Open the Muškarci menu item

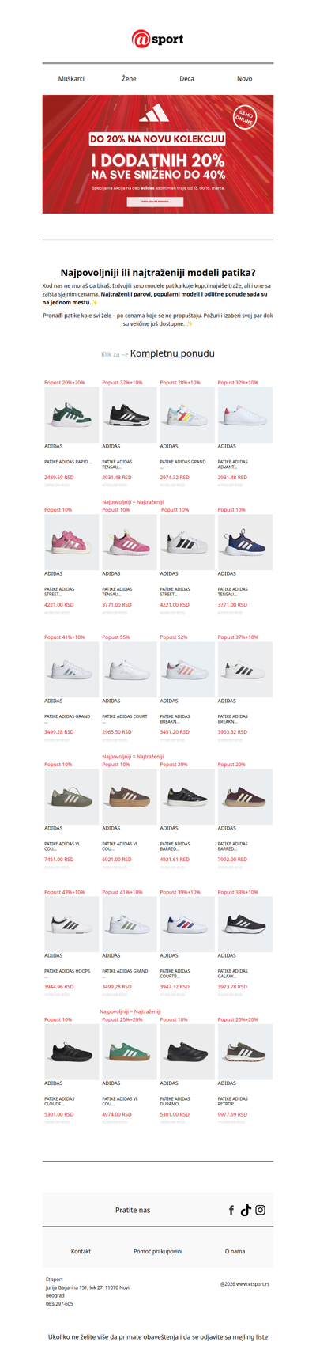point(71,79)
